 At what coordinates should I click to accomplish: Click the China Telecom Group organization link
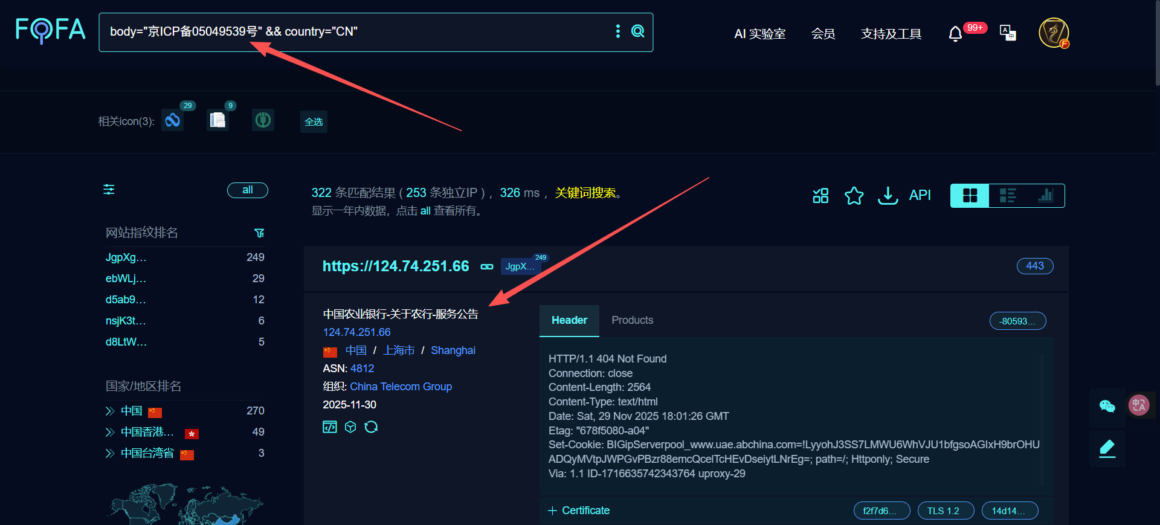pyautogui.click(x=401, y=387)
